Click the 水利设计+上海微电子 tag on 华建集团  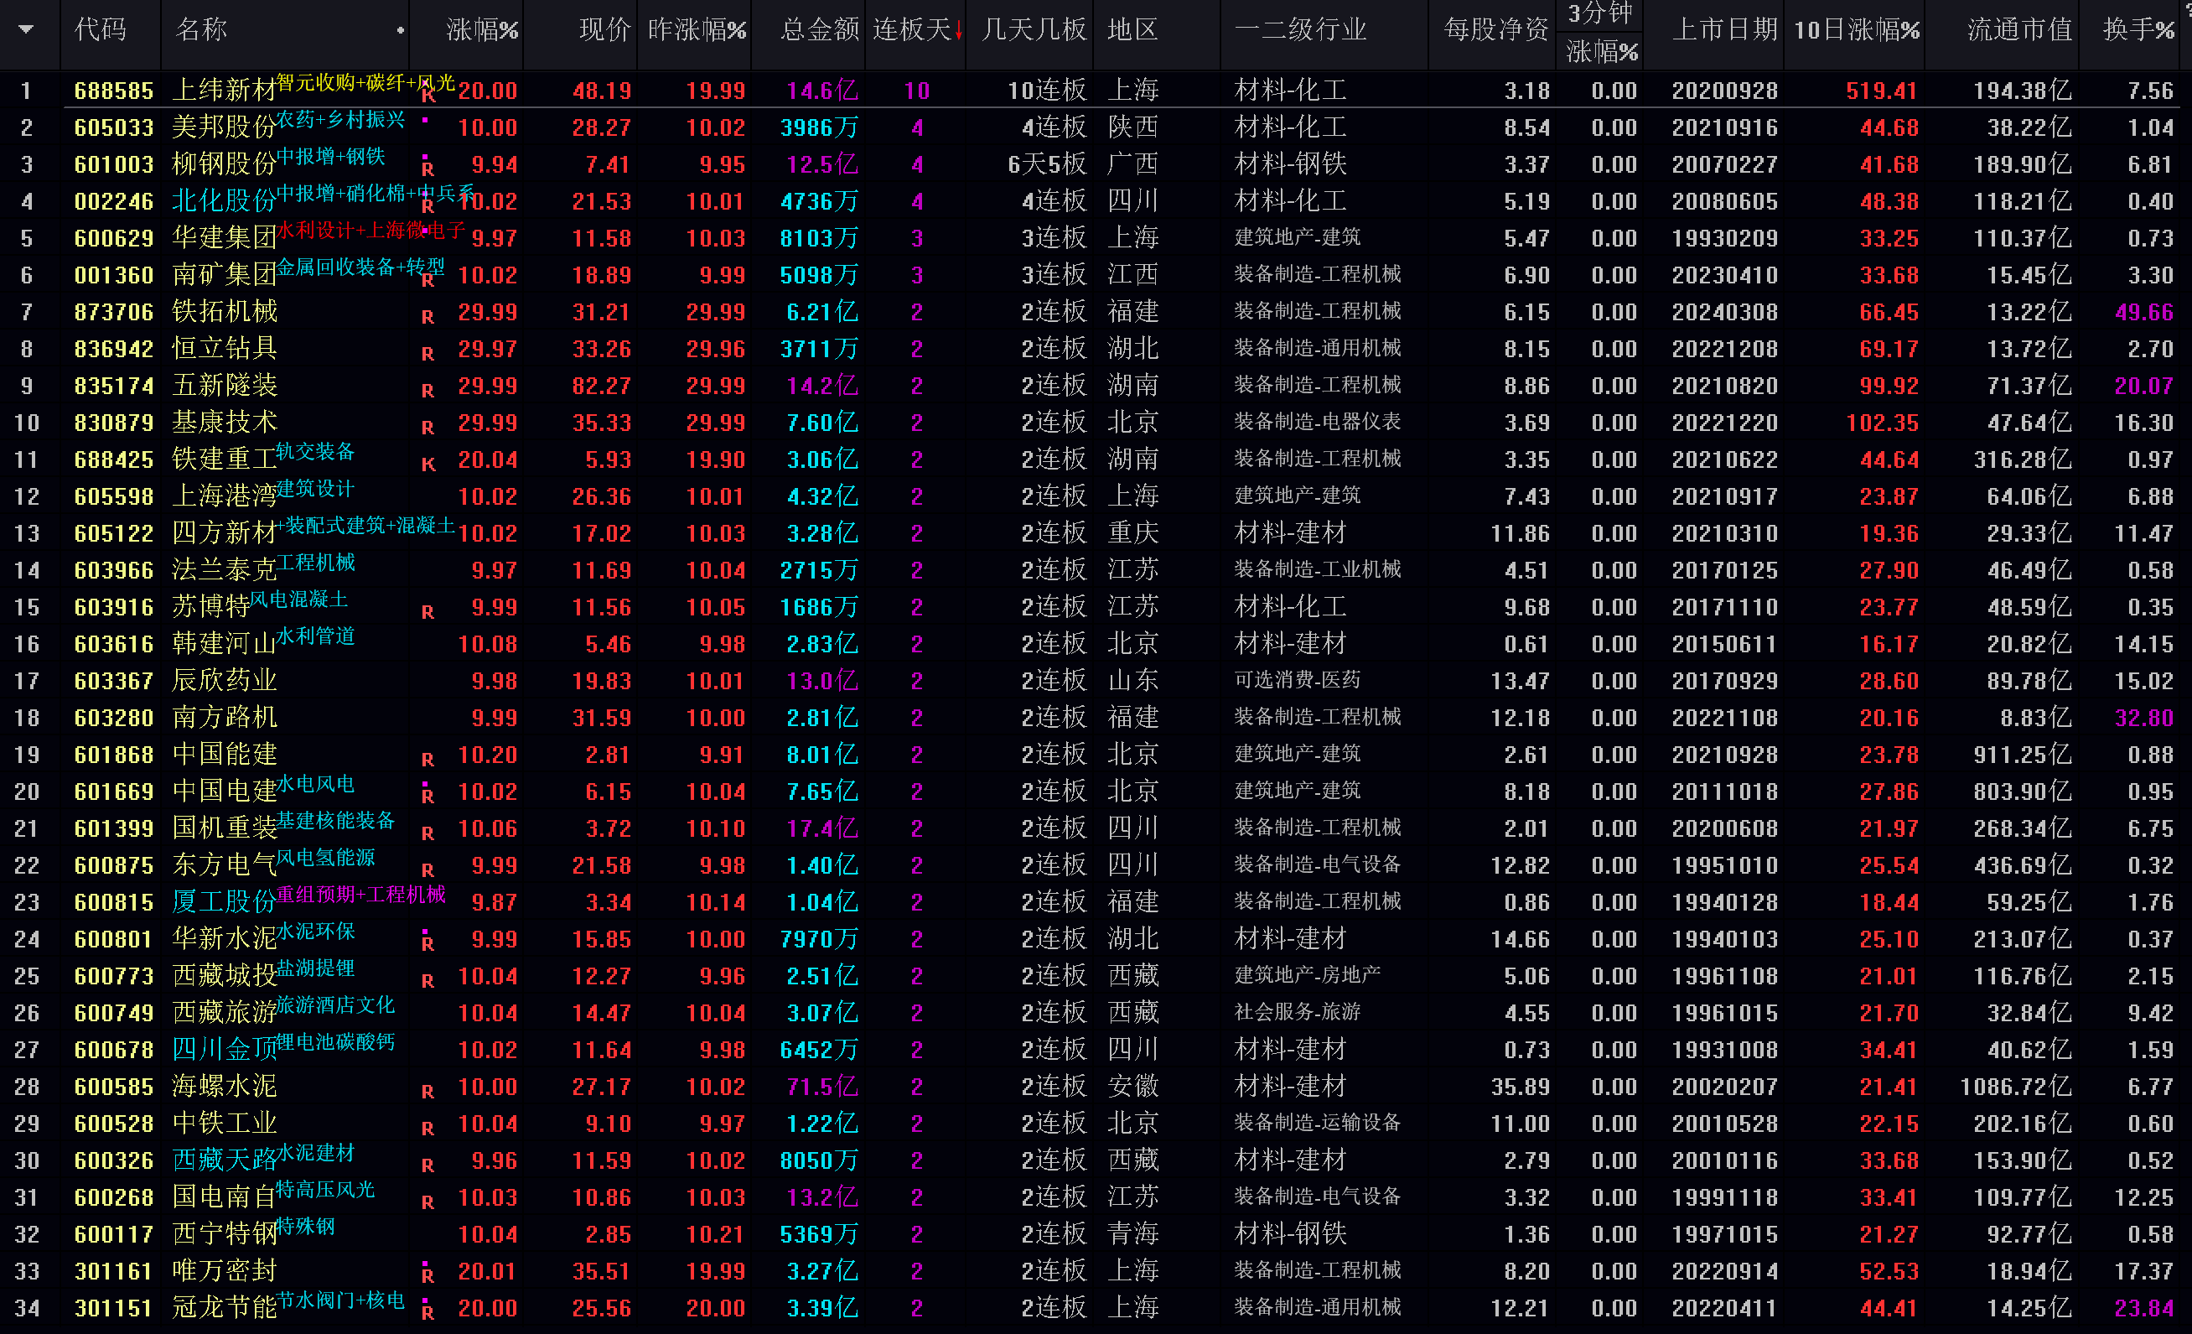(x=371, y=231)
